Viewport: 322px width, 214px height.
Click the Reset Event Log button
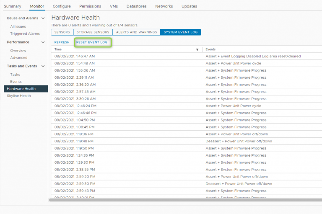tap(92, 42)
